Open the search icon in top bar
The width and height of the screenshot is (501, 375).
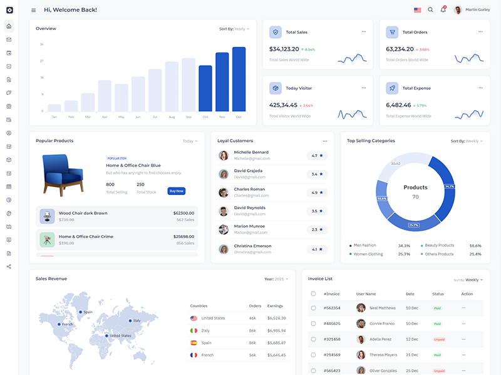(x=430, y=10)
